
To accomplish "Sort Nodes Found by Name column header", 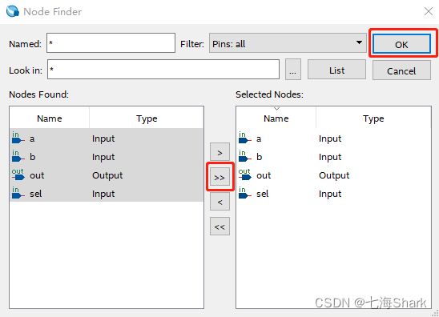I will (50, 118).
